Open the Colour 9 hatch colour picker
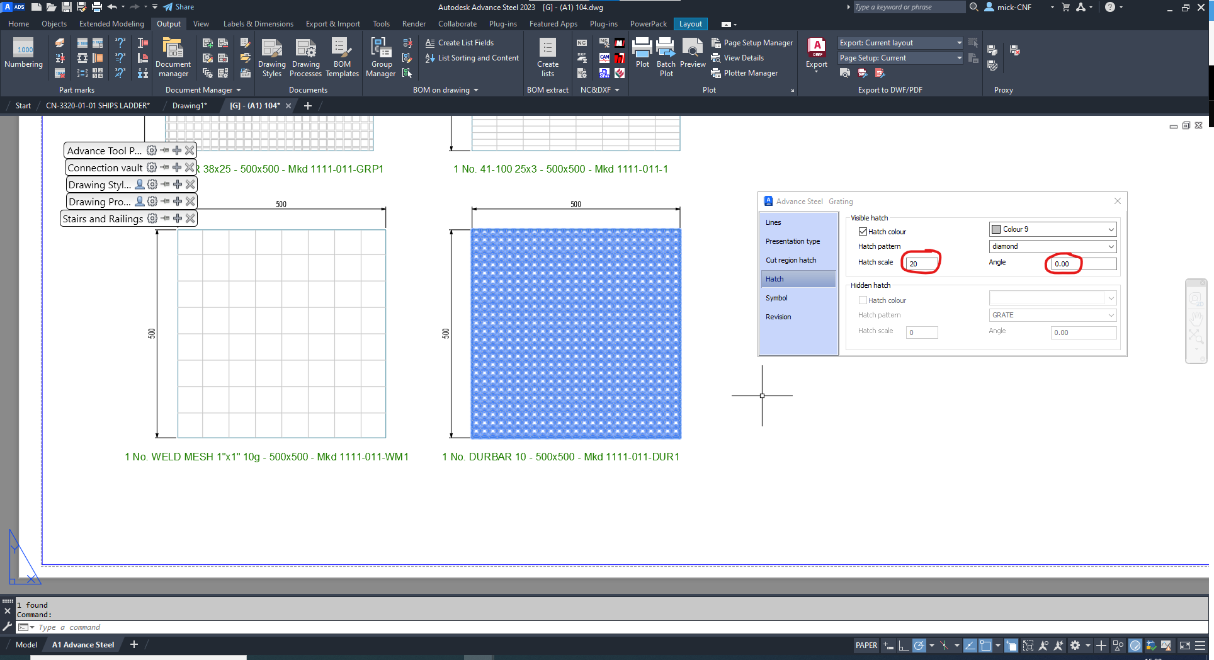 pos(1112,229)
